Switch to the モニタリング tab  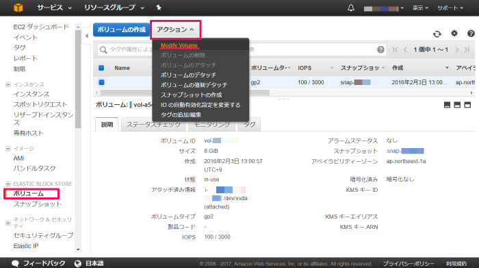click(211, 125)
